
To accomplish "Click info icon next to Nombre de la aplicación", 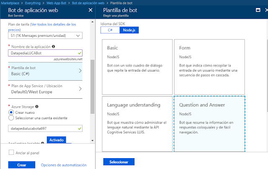I will [x=53, y=46].
